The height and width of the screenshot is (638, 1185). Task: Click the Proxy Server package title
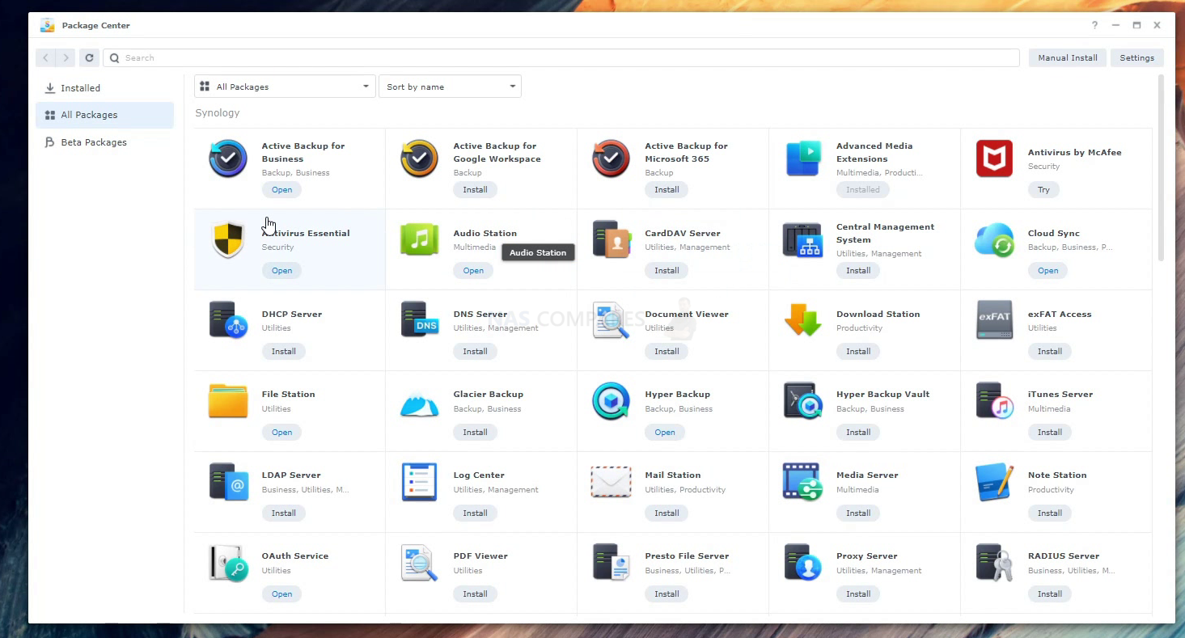866,556
